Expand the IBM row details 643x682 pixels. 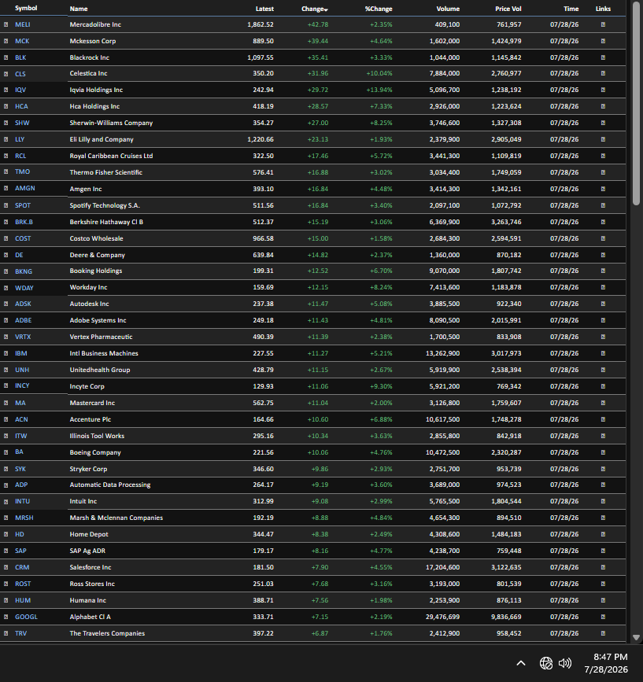(6, 354)
